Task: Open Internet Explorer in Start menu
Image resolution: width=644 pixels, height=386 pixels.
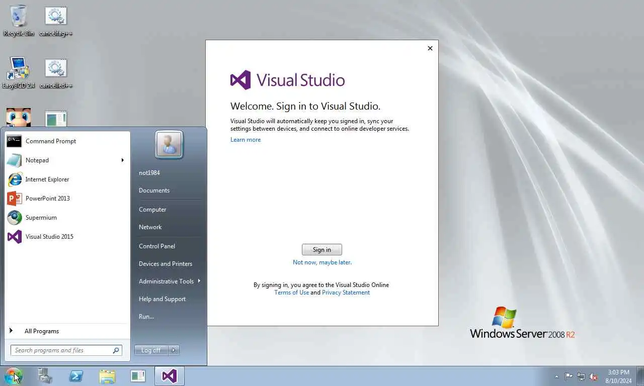Action: [67, 179]
